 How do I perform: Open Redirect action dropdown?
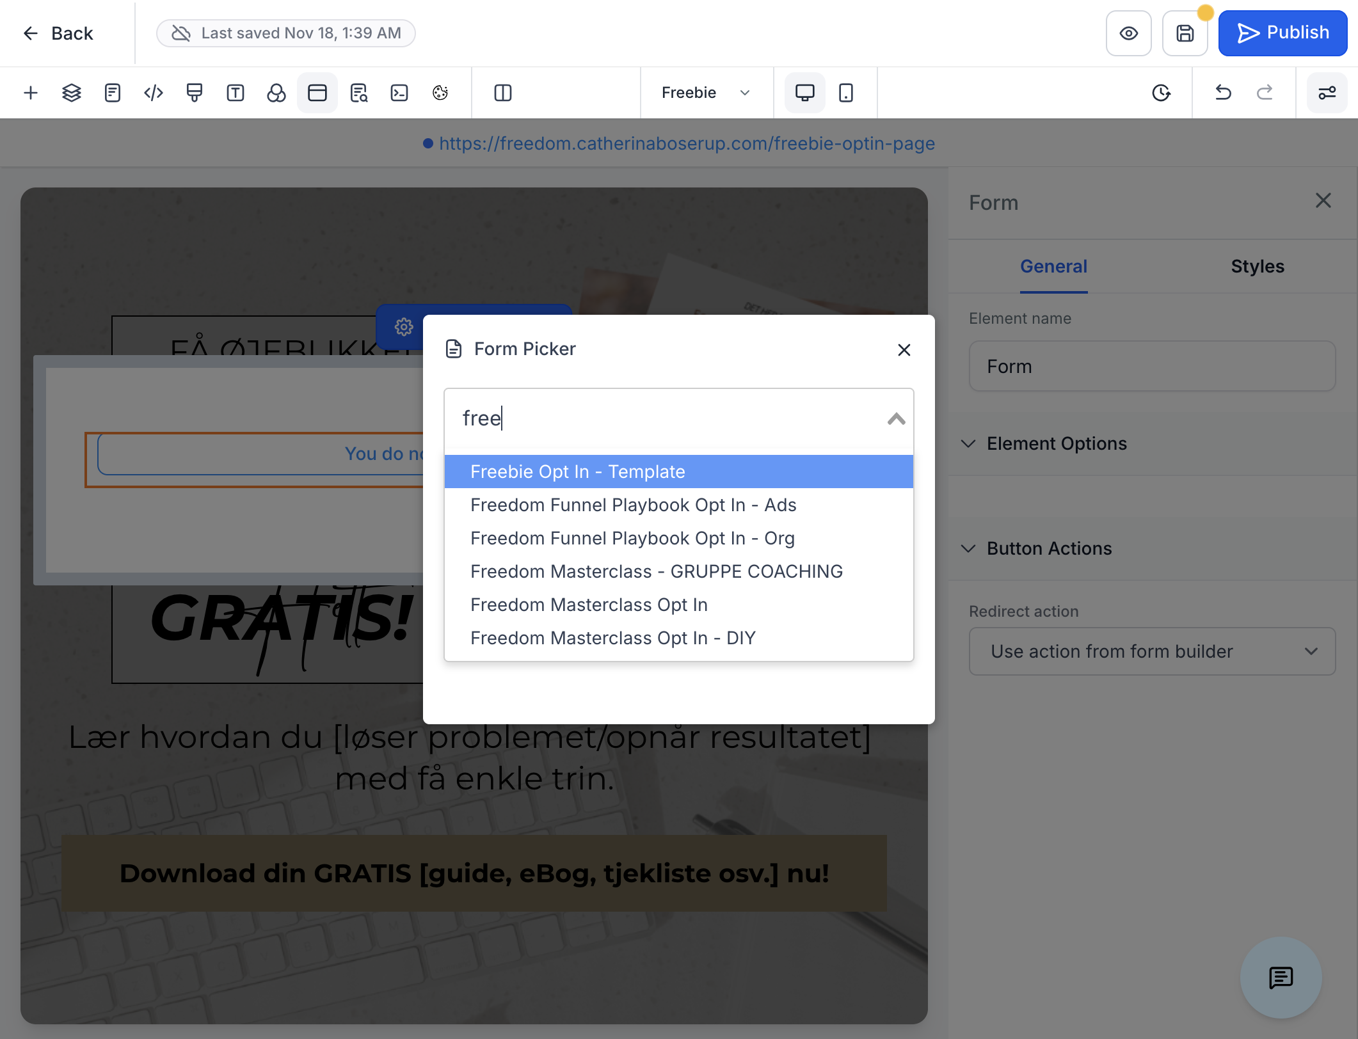tap(1152, 651)
